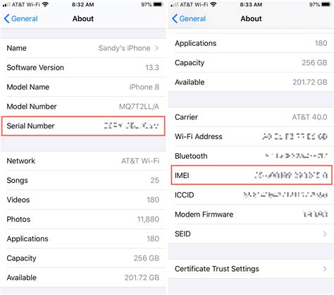Tap the Wi-Fi status icon on right screen
Screen dimensions: 334x295
[x=214, y=4]
